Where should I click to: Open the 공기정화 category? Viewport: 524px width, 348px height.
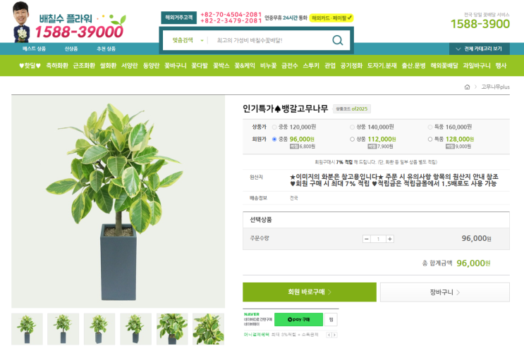pyautogui.click(x=351, y=66)
